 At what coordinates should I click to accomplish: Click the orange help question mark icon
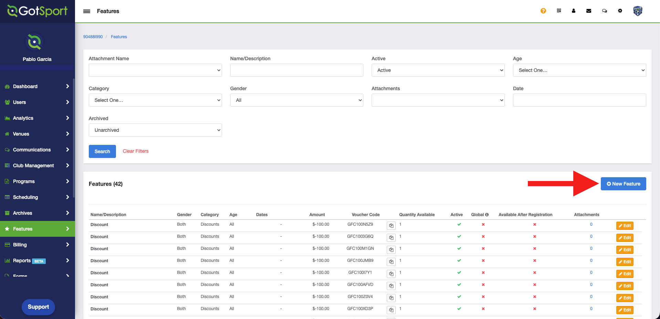[x=543, y=11]
